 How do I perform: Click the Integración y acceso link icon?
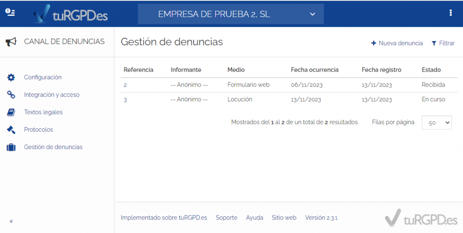pos(11,95)
